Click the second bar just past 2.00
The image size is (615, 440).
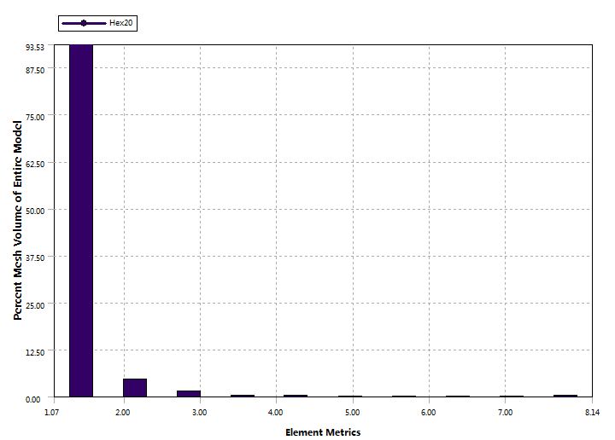135,388
